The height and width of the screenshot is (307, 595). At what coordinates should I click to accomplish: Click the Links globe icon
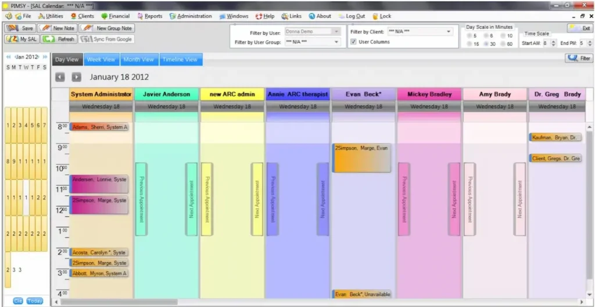[285, 16]
